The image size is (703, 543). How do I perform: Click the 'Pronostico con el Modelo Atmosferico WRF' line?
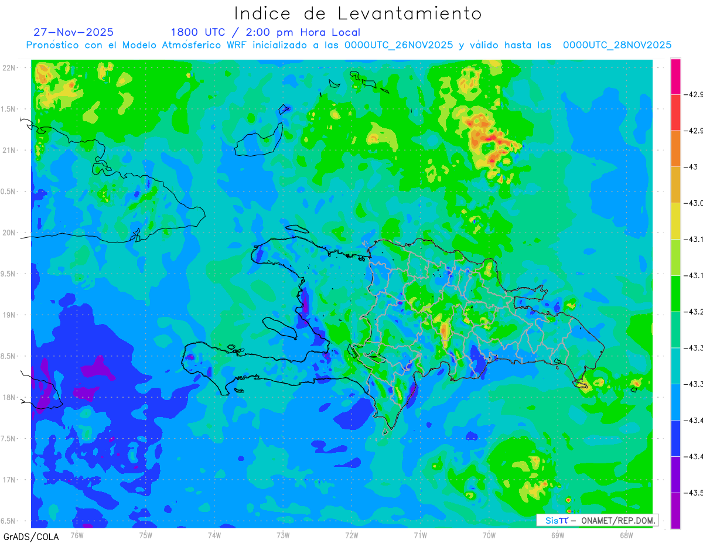[x=138, y=45]
